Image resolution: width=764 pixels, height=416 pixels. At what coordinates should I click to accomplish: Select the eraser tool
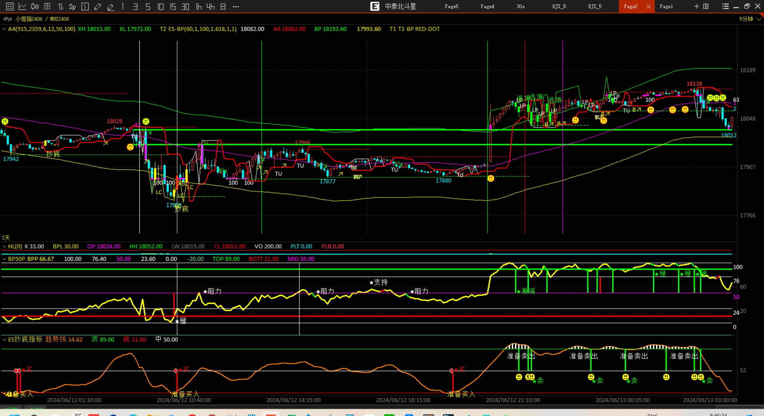[x=110, y=7]
